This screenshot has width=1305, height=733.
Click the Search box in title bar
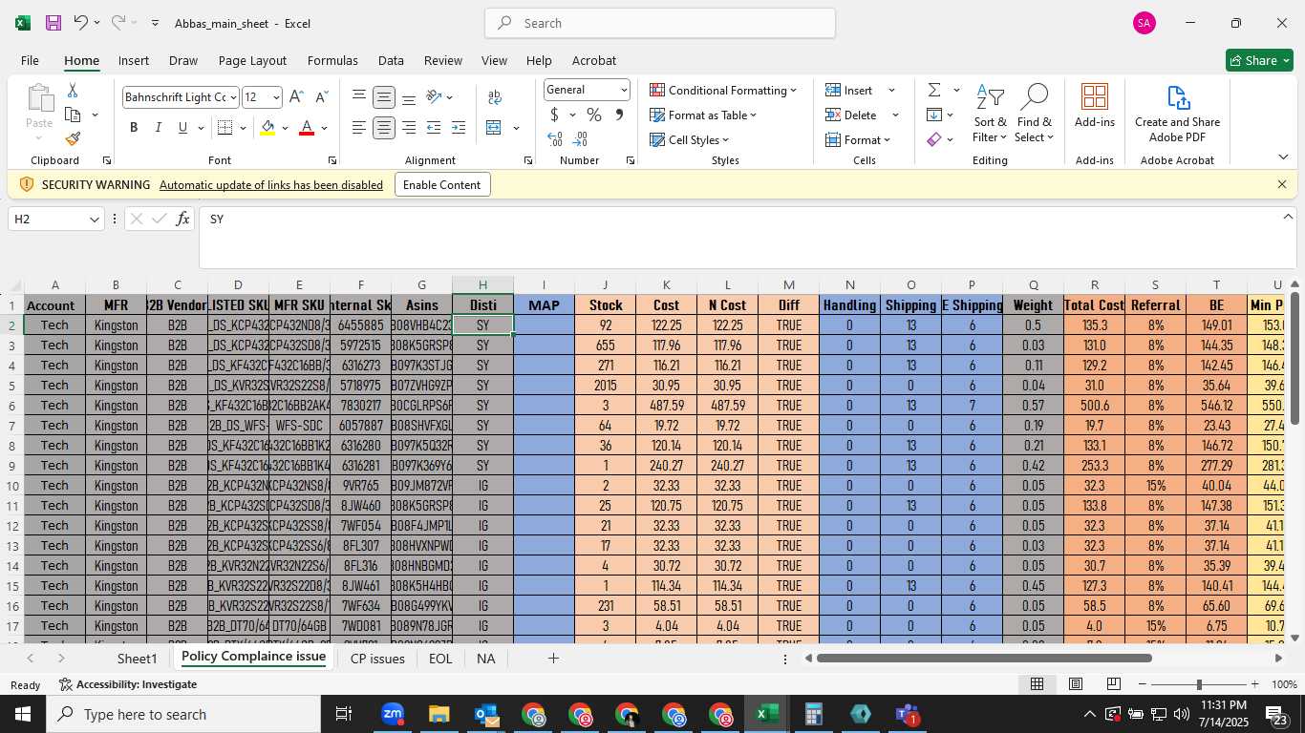click(x=660, y=23)
